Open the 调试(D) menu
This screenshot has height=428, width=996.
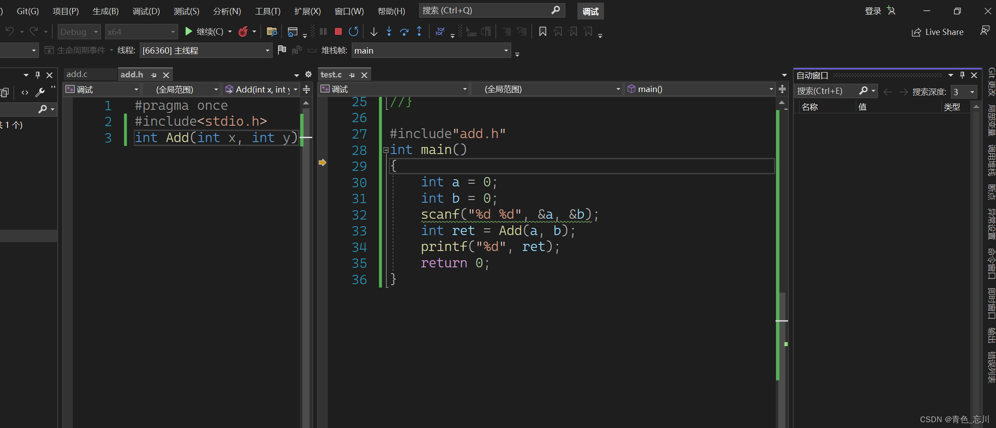[x=146, y=11]
